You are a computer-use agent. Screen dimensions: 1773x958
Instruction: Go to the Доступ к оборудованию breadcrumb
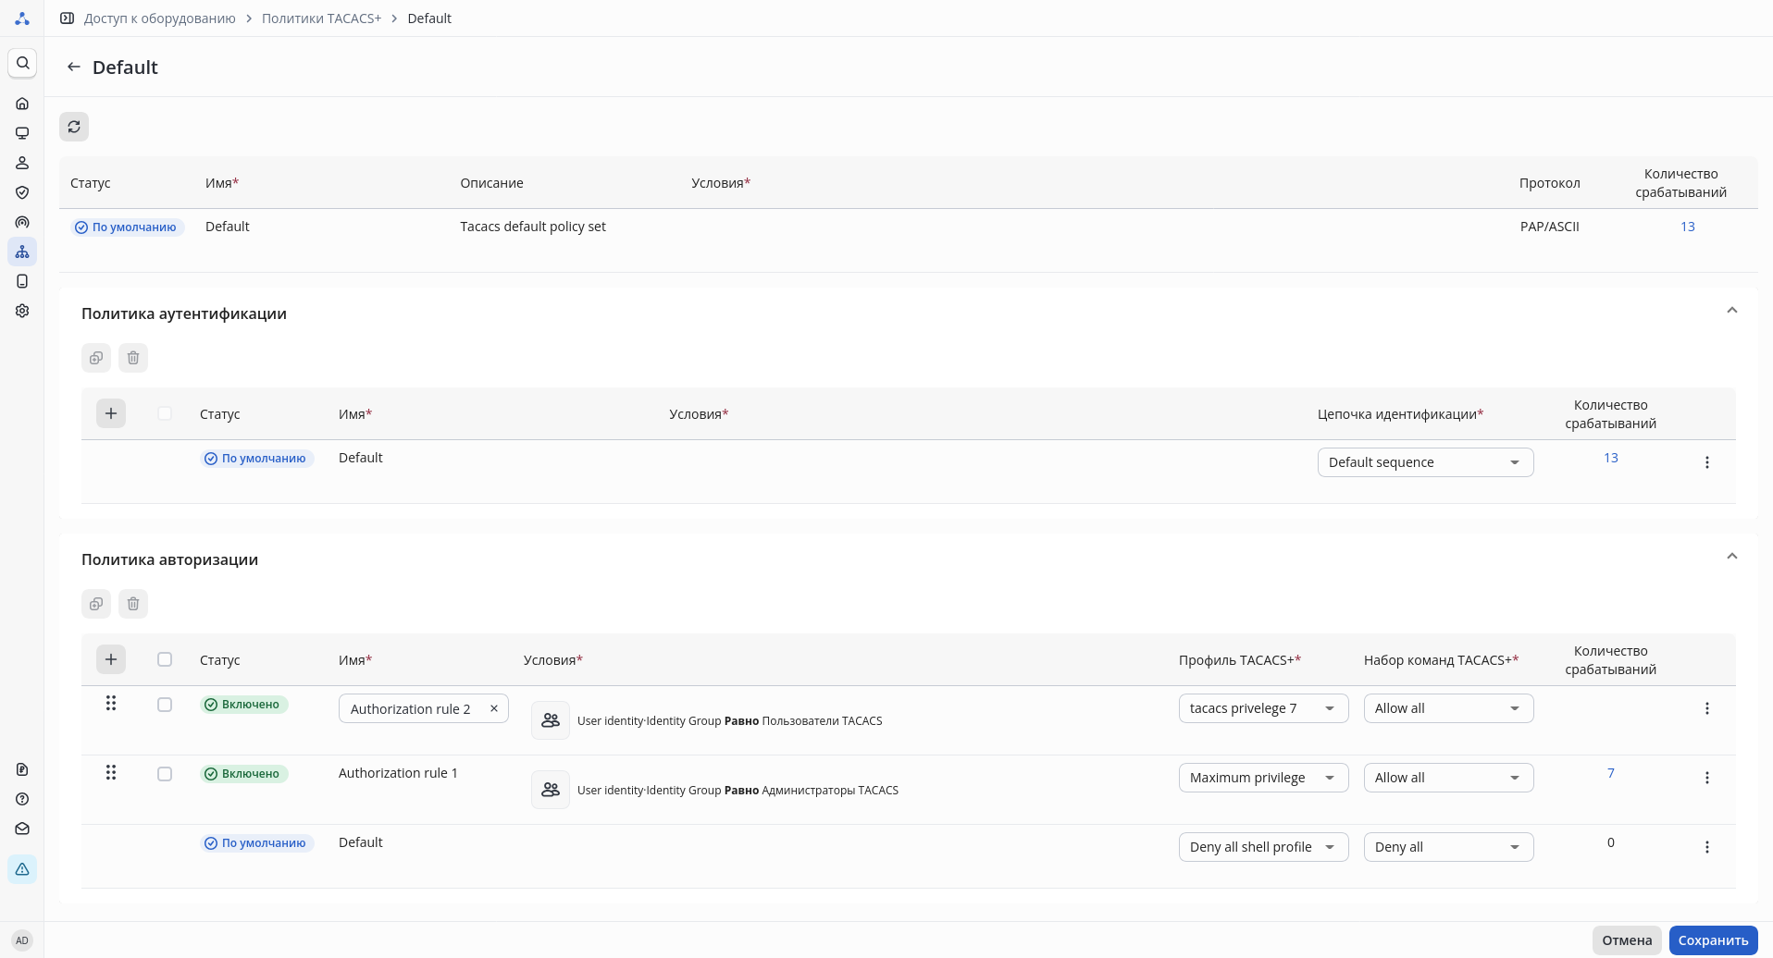[159, 18]
